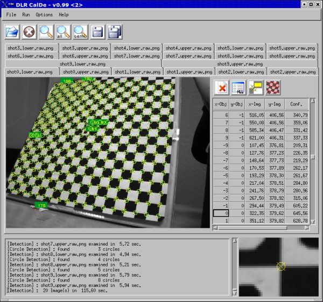The image size is (323, 302).
Task: Open the shot1.upper.raw.png tab
Action: [188, 71]
